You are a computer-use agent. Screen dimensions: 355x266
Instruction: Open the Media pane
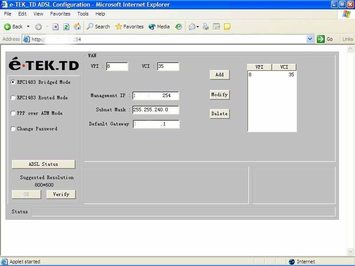tap(159, 27)
